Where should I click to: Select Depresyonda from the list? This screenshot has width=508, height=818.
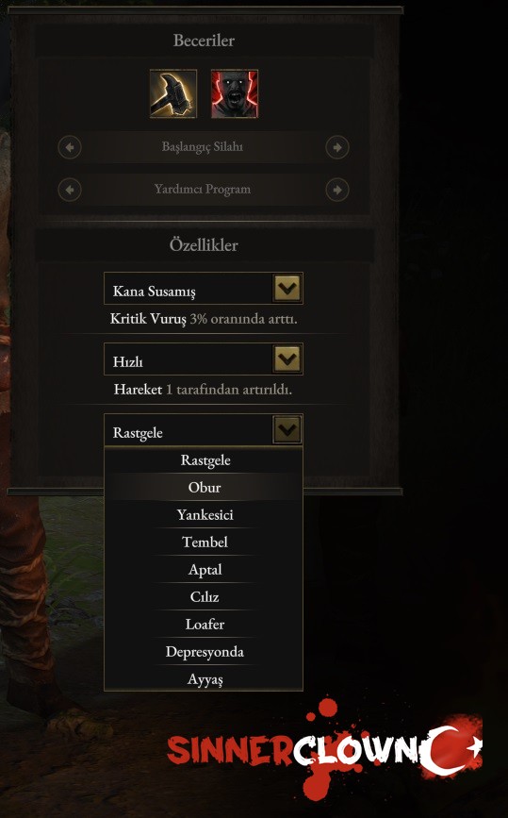click(x=204, y=652)
